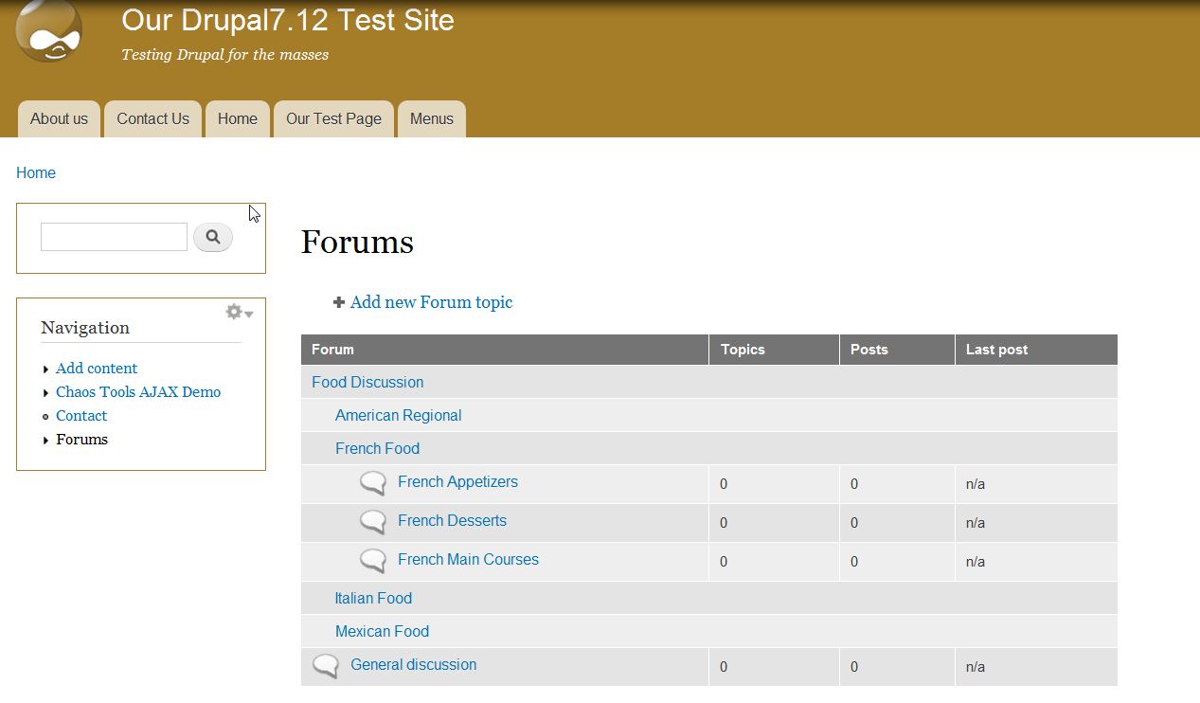
Task: Expand the Chaos Tools AJAX Demo arrow bullet
Action: (46, 392)
